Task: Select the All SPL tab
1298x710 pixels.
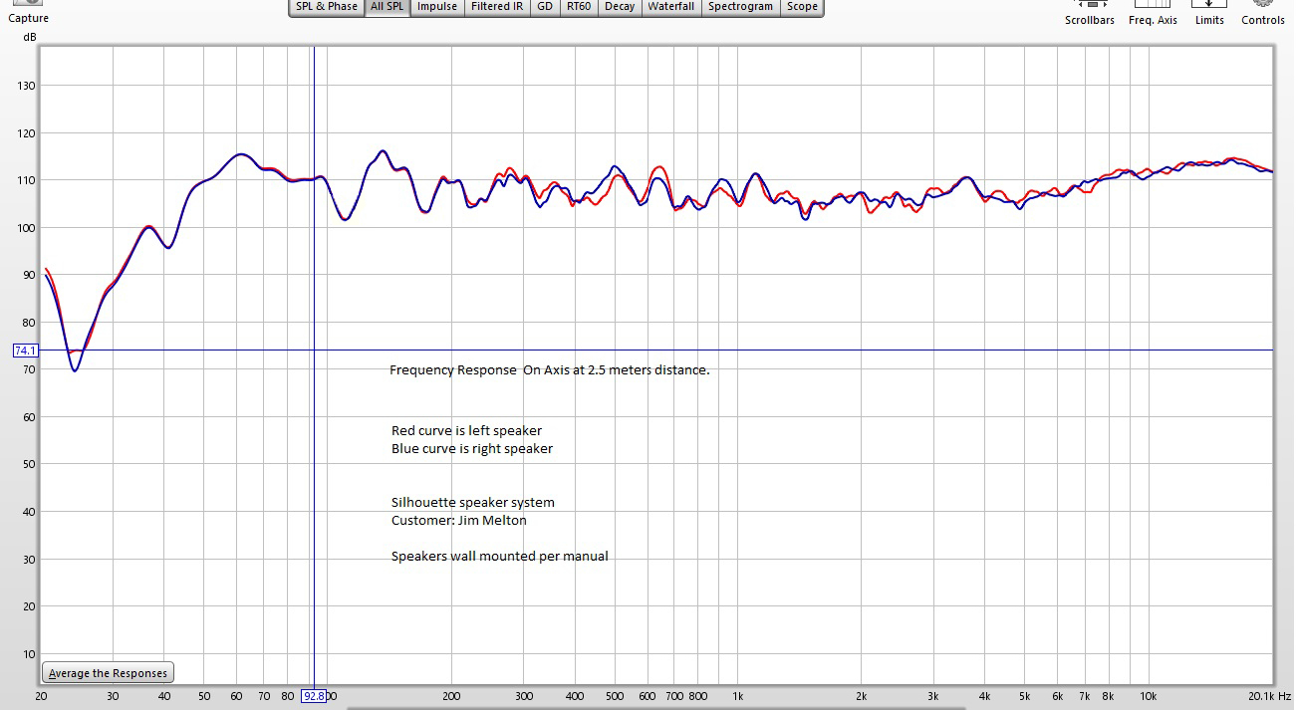Action: (x=387, y=7)
